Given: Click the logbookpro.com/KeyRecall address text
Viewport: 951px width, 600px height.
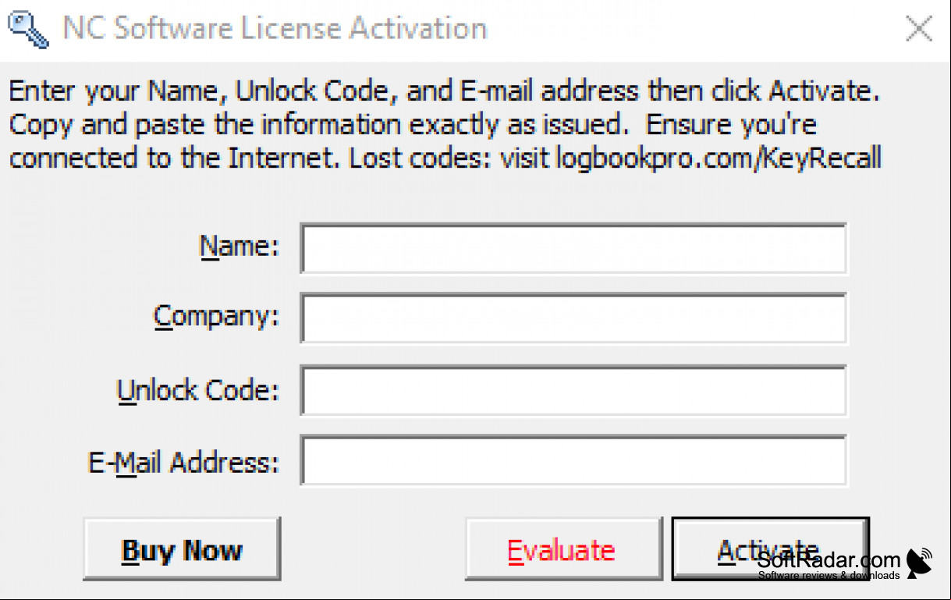Looking at the screenshot, I should 718,158.
